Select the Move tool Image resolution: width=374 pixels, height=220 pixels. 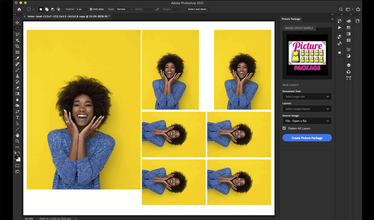click(x=17, y=23)
